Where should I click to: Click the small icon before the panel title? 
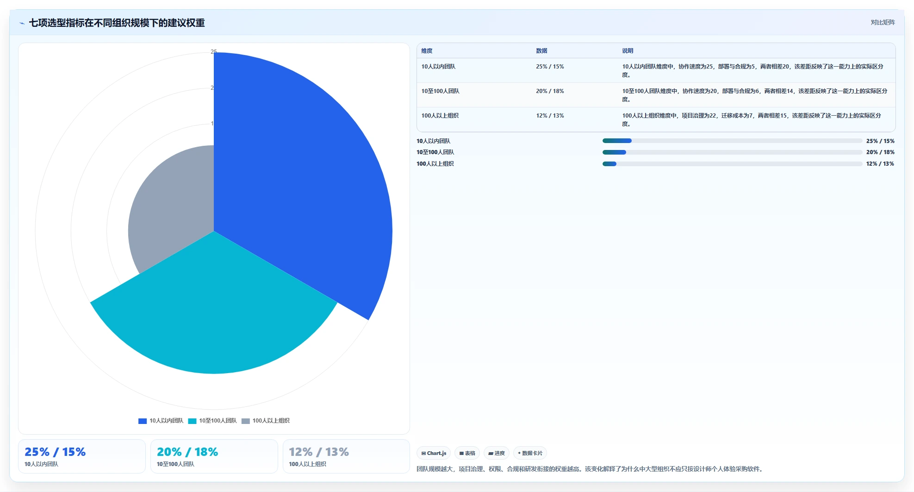point(22,23)
